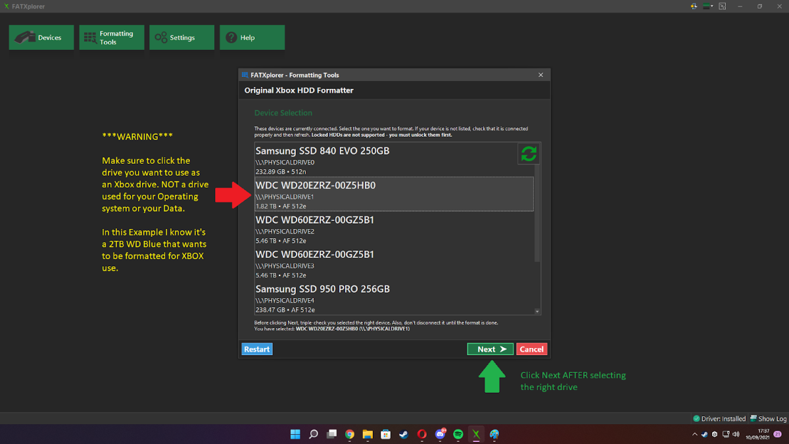Open network settings from the system tray
Image resolution: width=789 pixels, height=444 pixels.
point(726,434)
